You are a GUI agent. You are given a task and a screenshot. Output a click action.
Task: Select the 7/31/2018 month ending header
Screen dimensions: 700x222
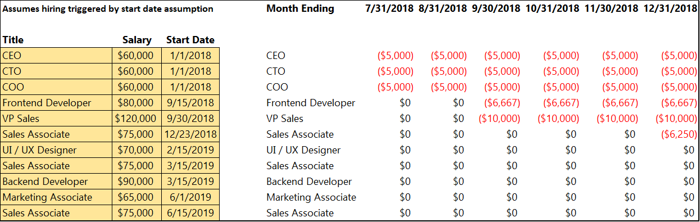pyautogui.click(x=389, y=8)
